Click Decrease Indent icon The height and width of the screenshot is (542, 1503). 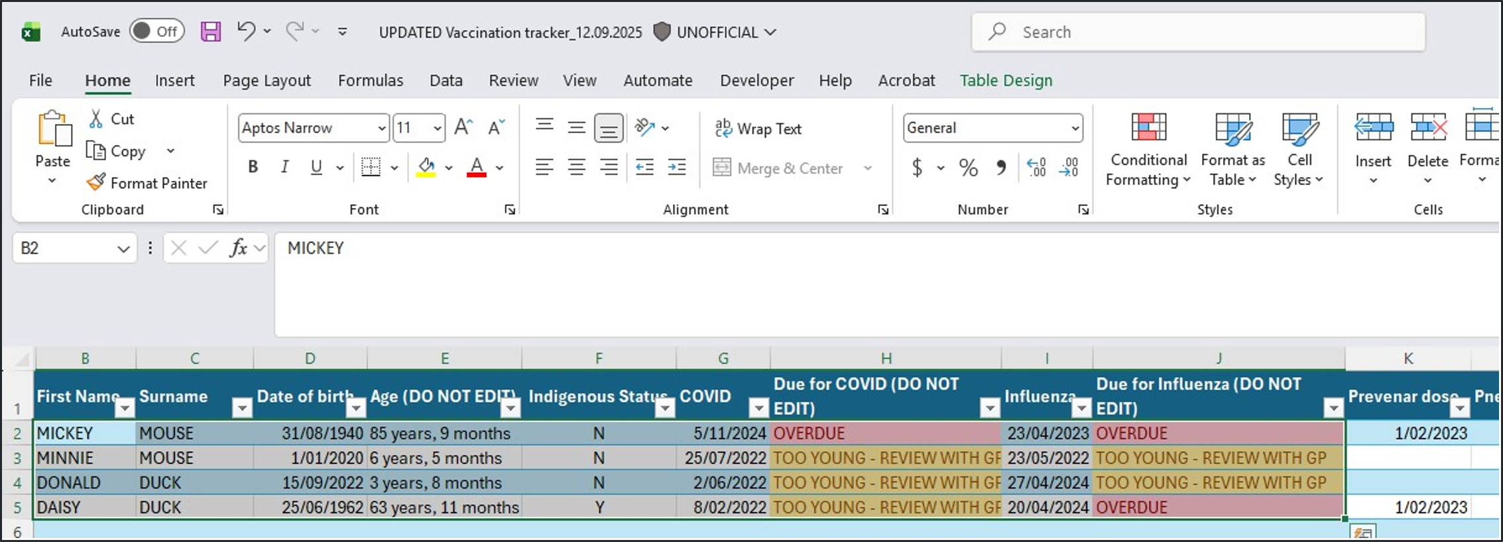tap(644, 167)
